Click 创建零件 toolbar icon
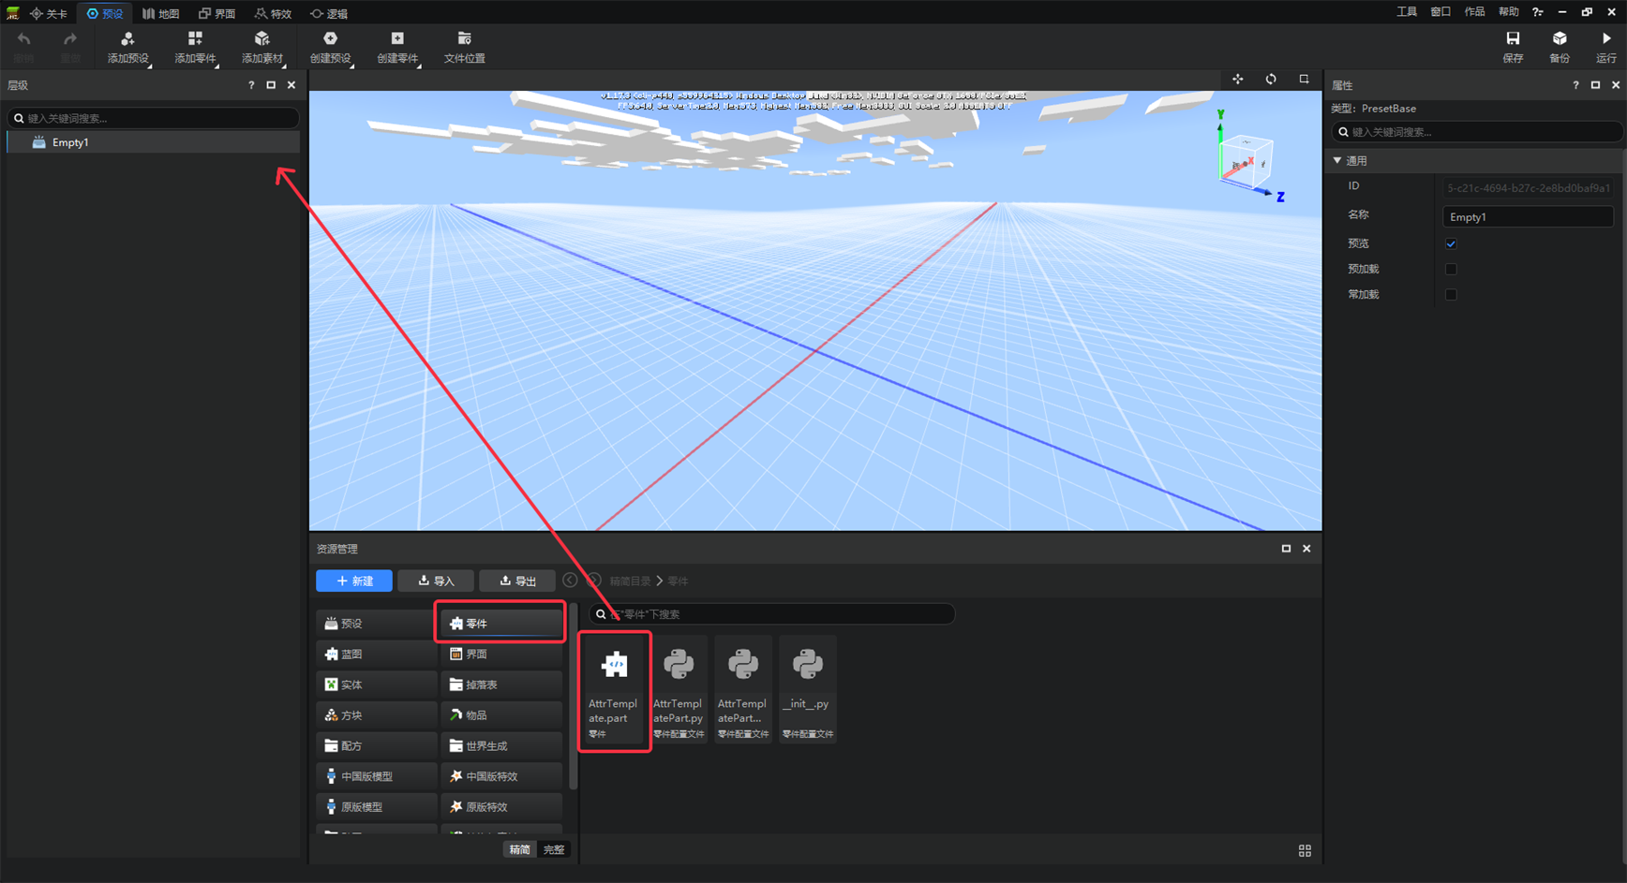The height and width of the screenshot is (883, 1627). [397, 38]
